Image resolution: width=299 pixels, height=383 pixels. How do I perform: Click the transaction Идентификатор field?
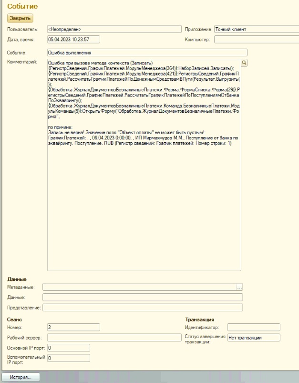(253, 327)
